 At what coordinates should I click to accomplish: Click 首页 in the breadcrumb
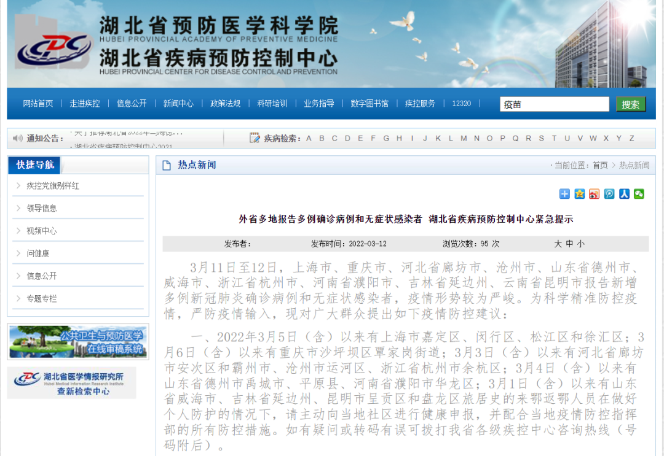pyautogui.click(x=600, y=165)
